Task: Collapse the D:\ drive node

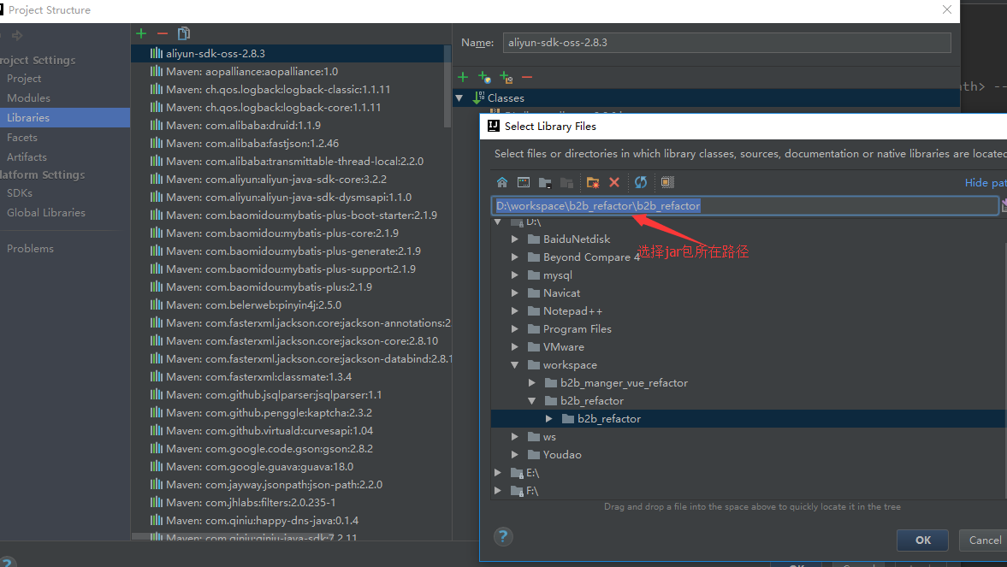Action: tap(498, 221)
